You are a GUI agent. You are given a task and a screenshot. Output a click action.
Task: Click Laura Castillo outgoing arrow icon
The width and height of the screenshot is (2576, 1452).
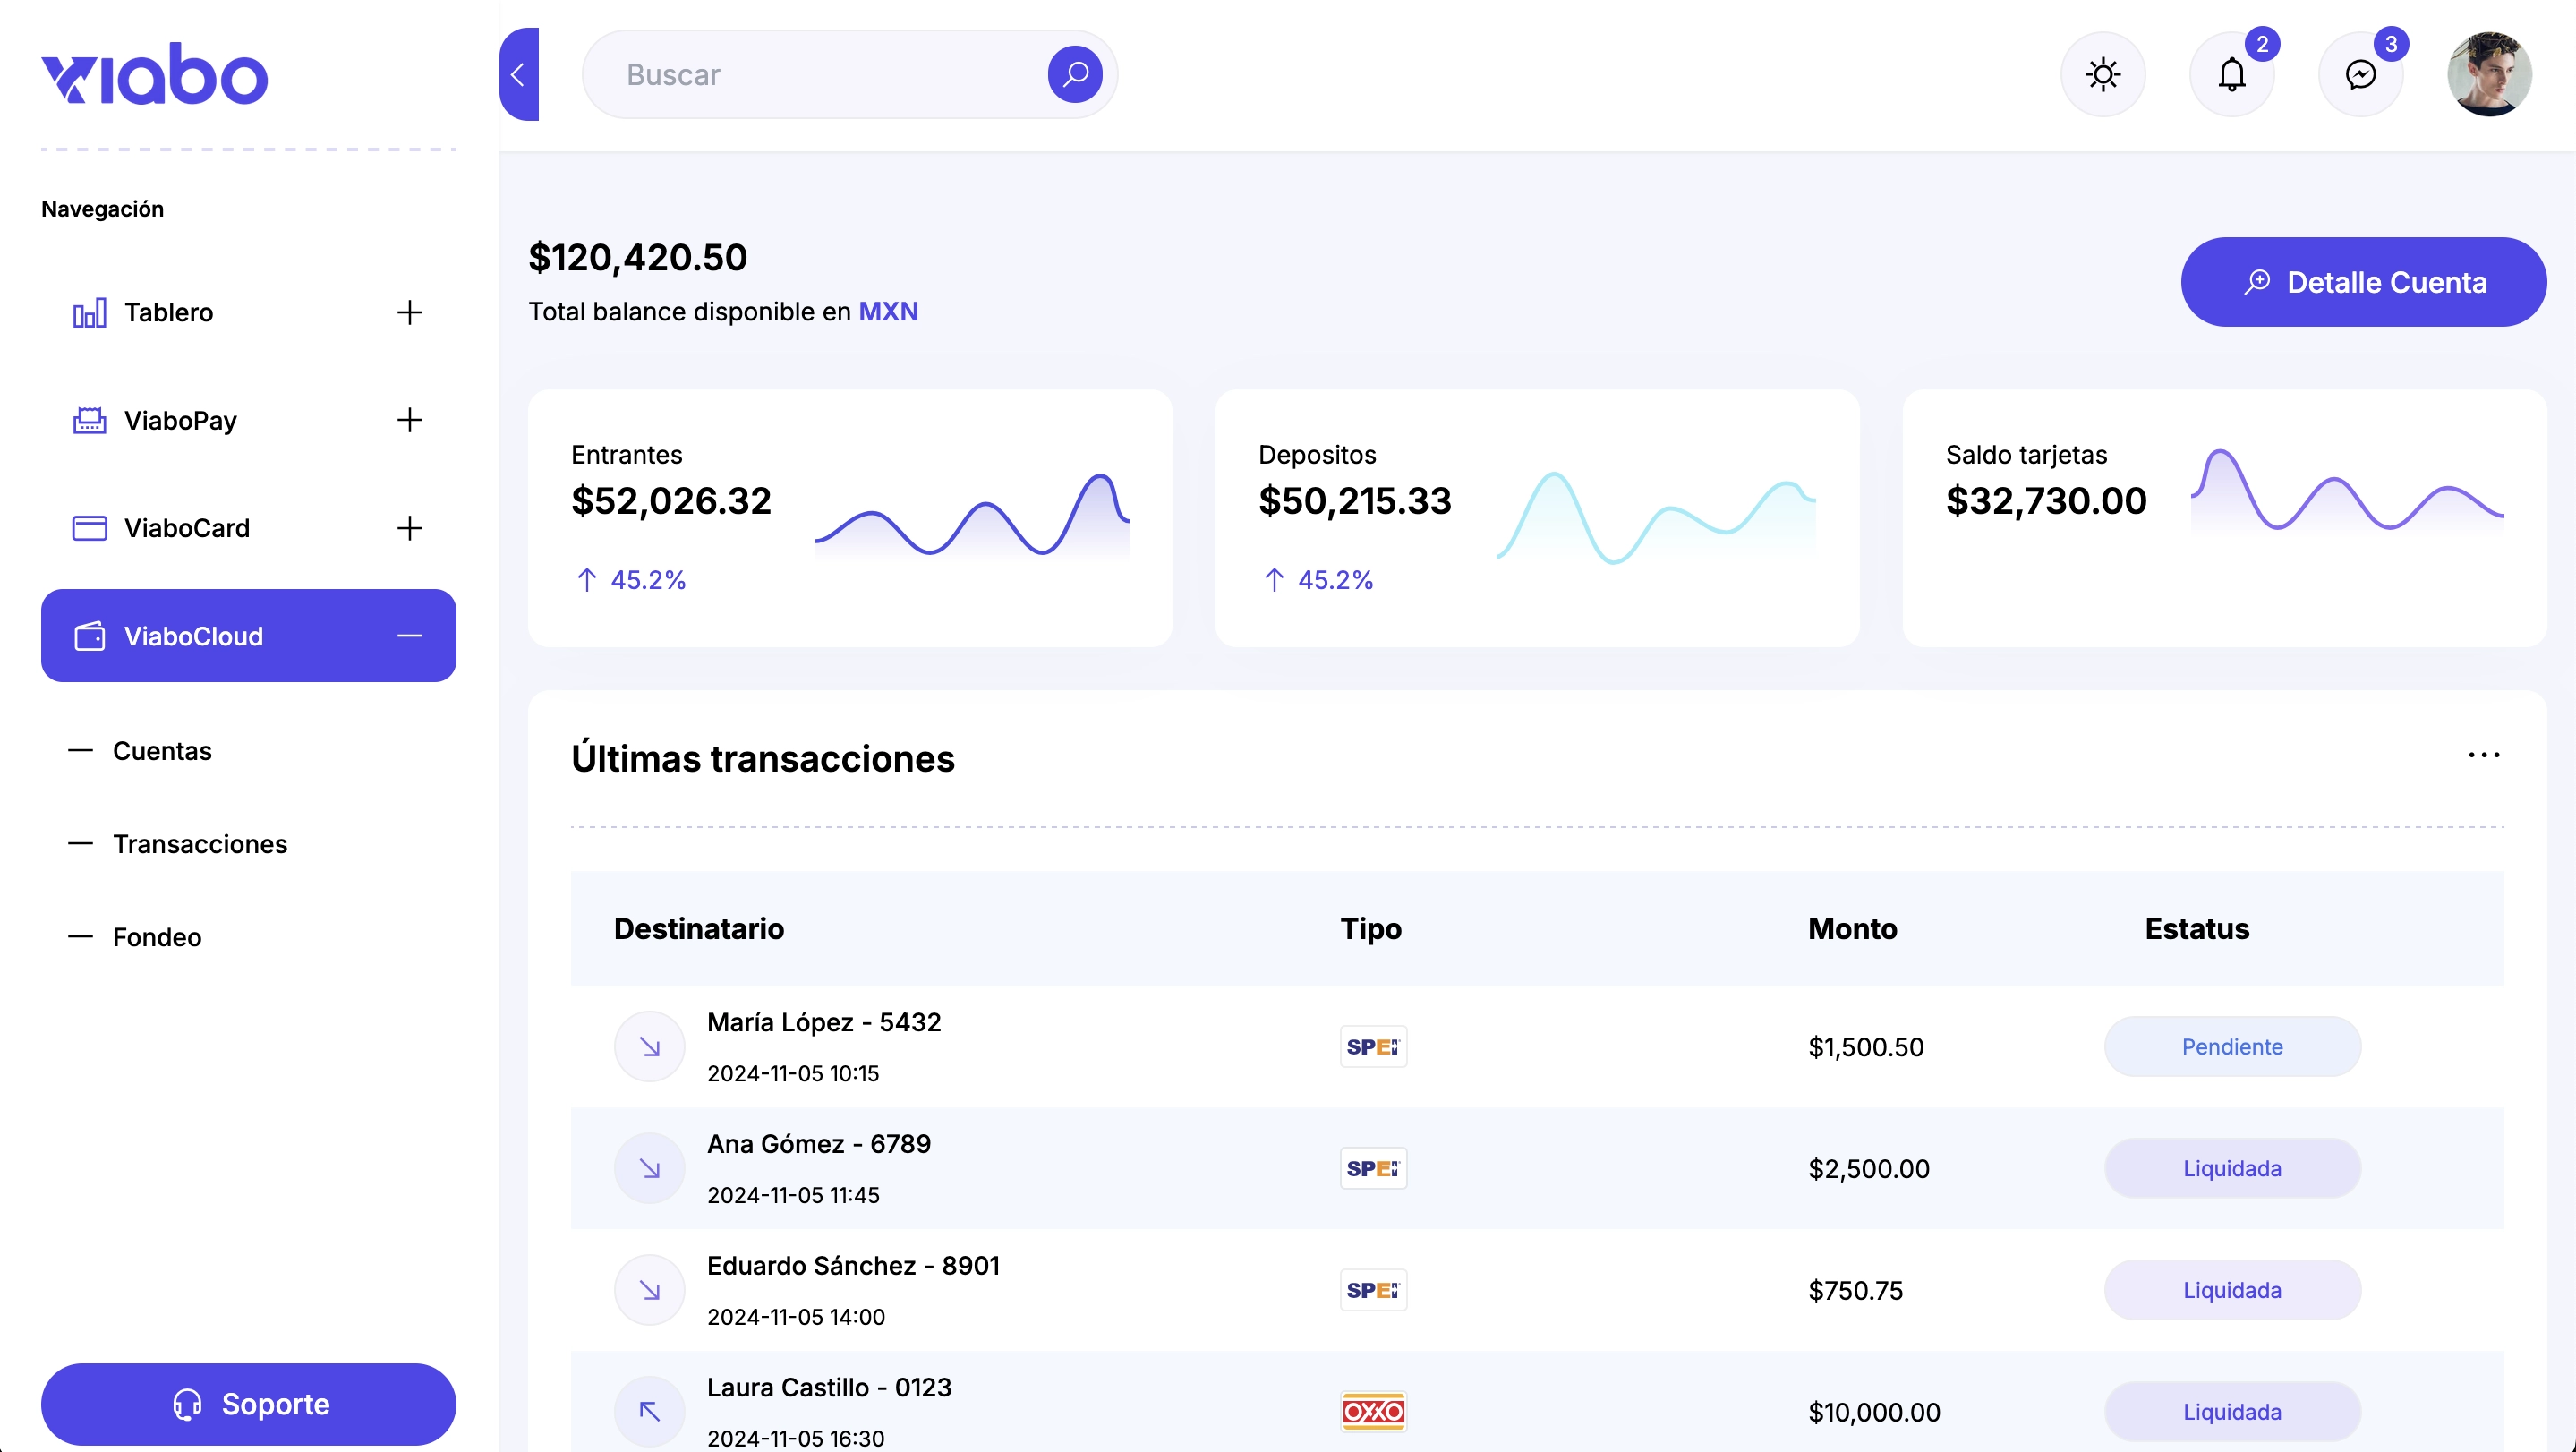point(649,1411)
